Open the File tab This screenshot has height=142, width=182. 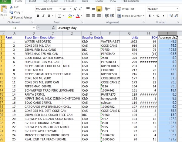(5, 2)
